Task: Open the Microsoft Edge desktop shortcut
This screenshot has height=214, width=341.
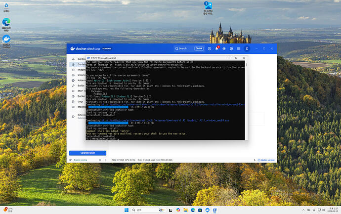Action: [6, 25]
